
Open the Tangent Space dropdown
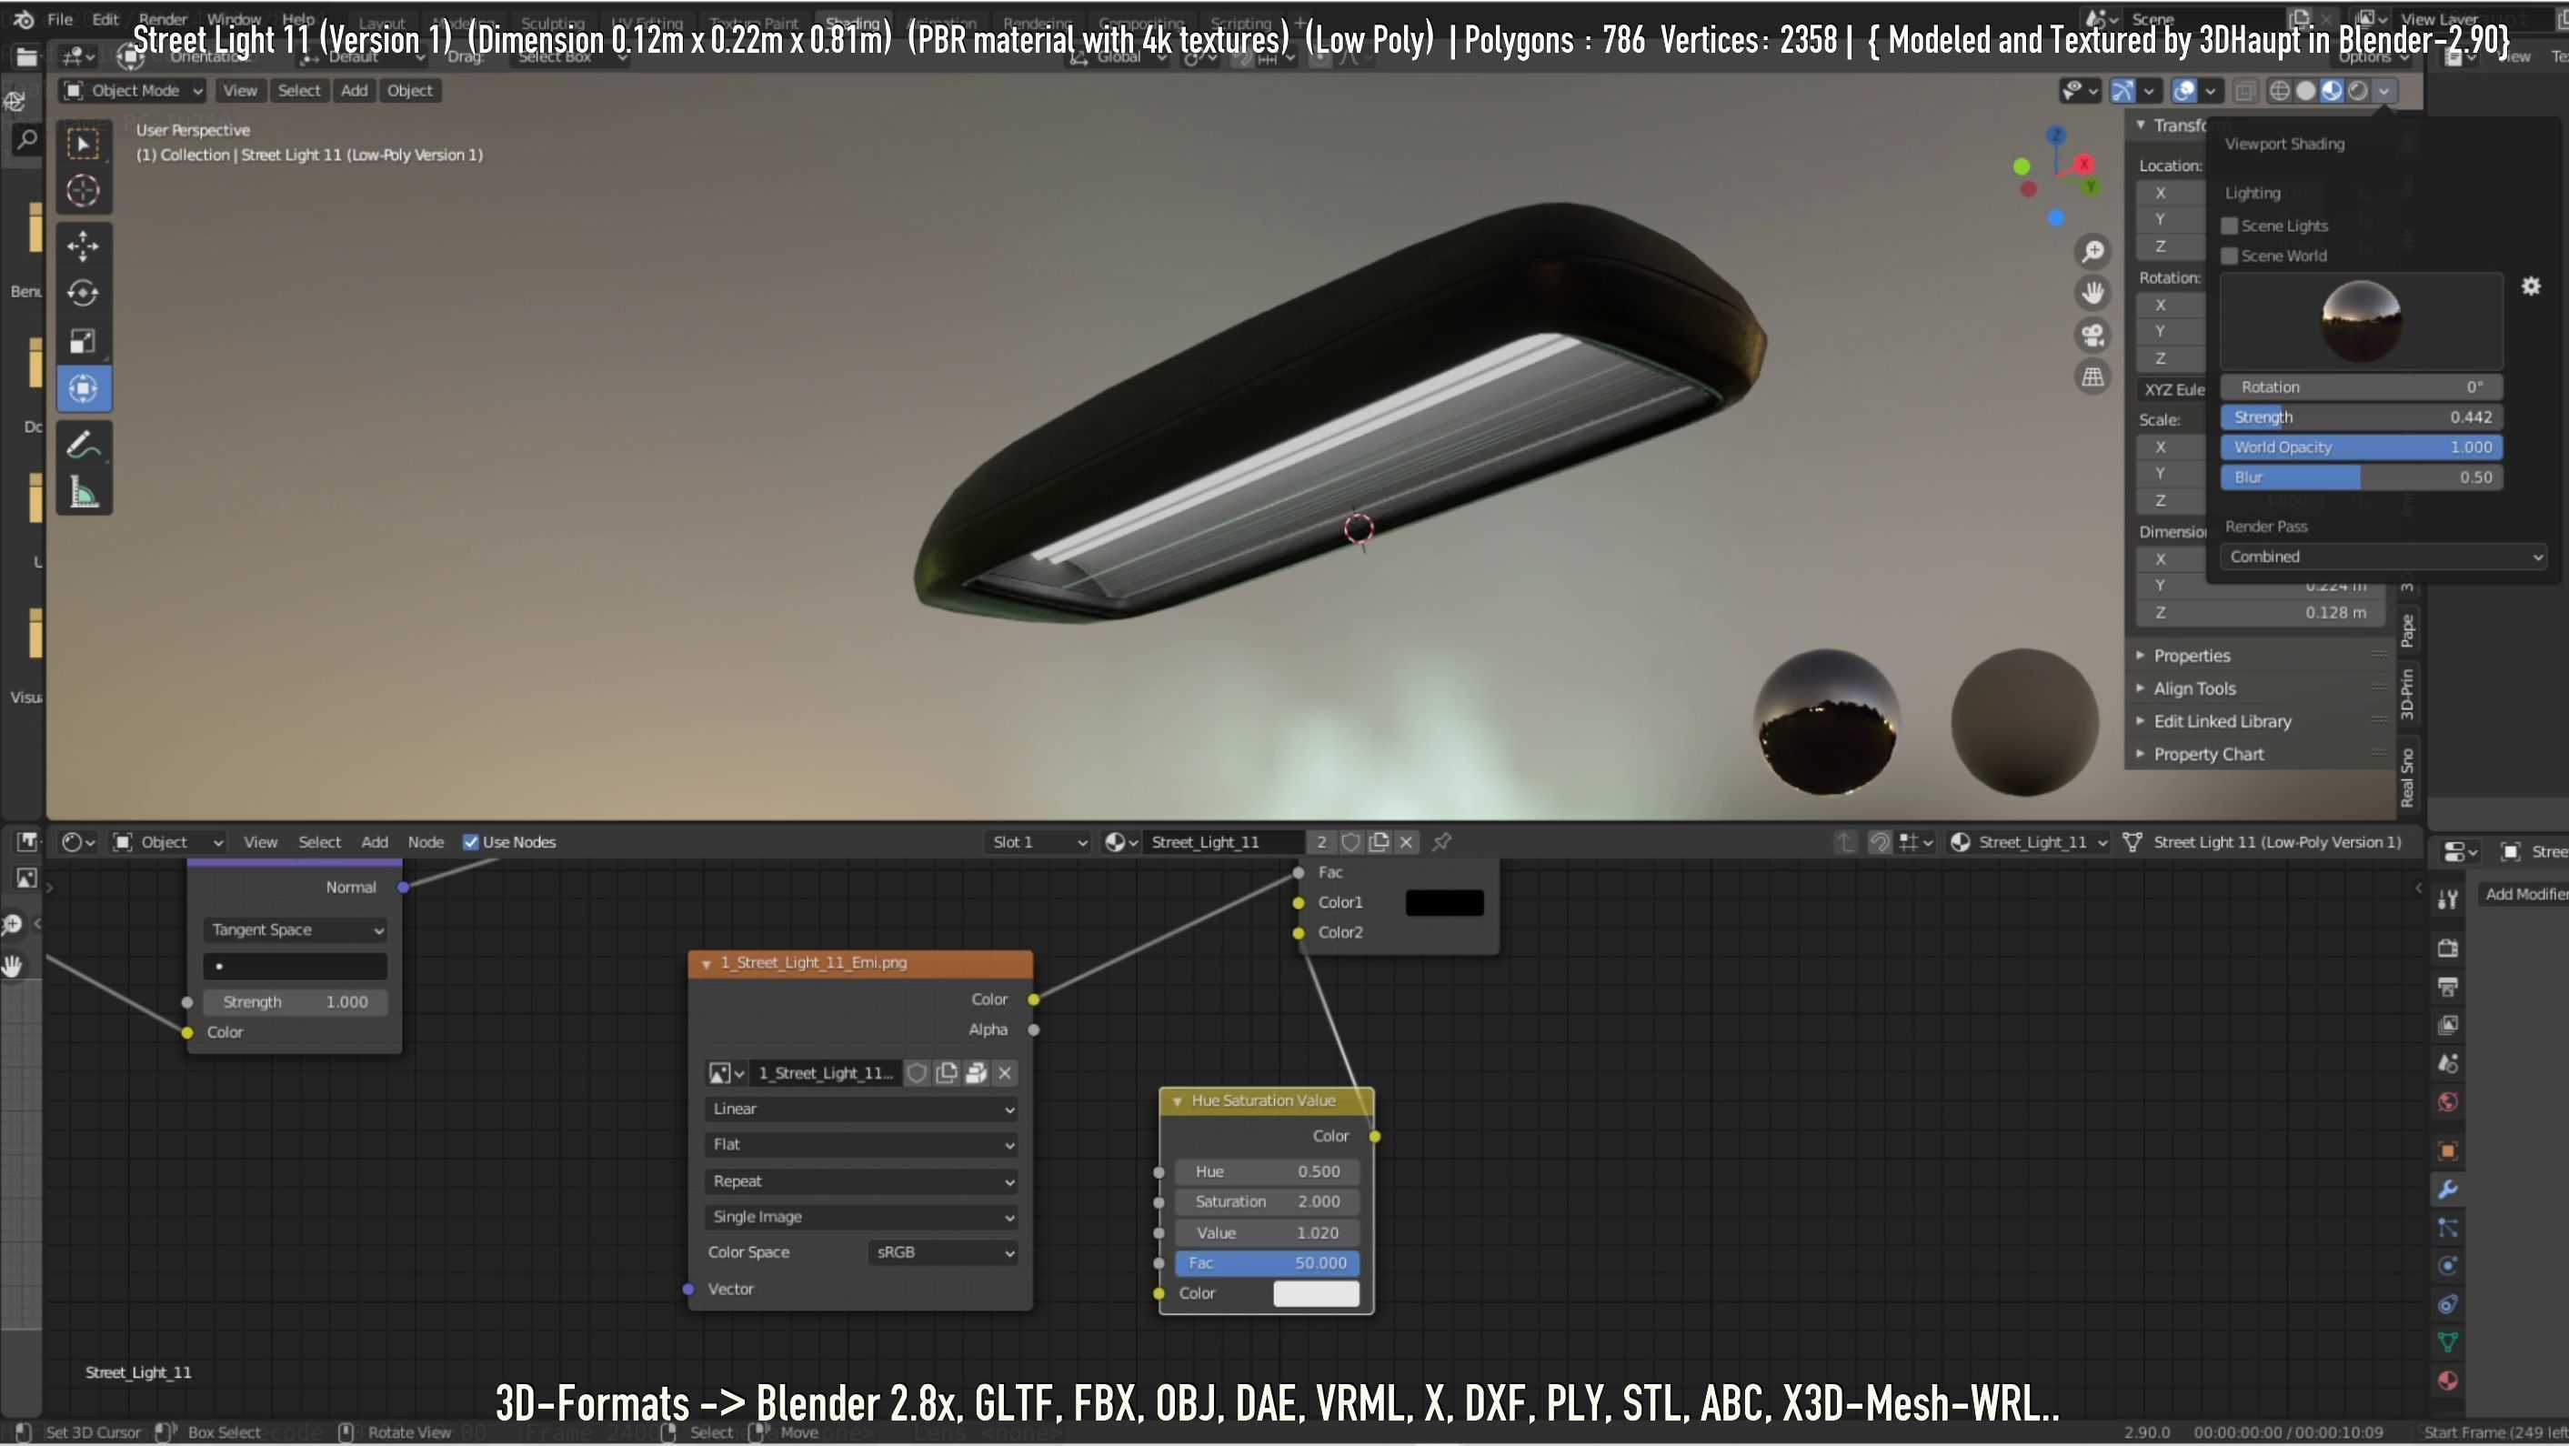click(296, 929)
